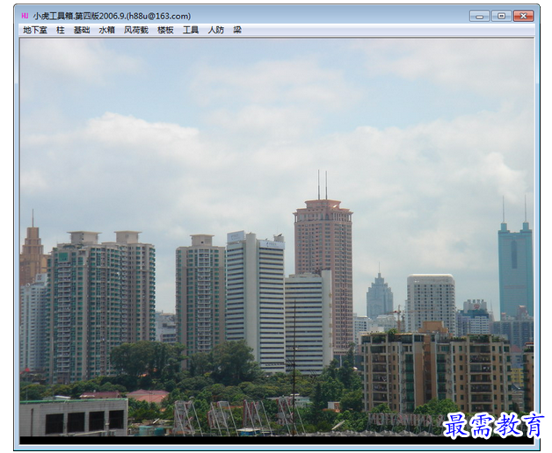Close the 小虎工具箱 window
552x453 pixels.
click(524, 16)
